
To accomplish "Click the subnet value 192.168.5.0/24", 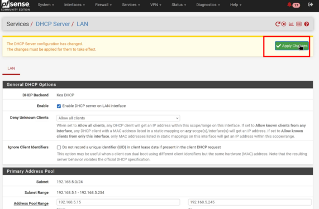I will tap(70, 182).
